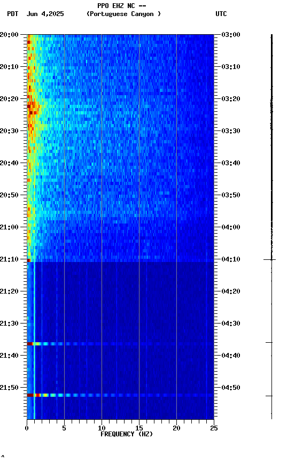The height and width of the screenshot is (462, 295).
Task: Click the '20:40' PDT time label
Action: 9,163
